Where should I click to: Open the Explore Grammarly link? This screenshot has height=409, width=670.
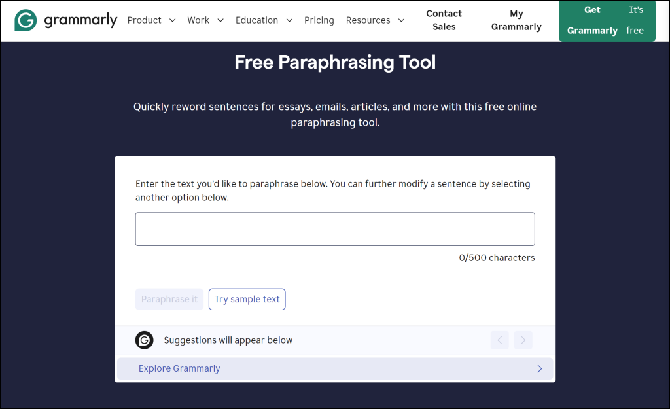tap(179, 368)
